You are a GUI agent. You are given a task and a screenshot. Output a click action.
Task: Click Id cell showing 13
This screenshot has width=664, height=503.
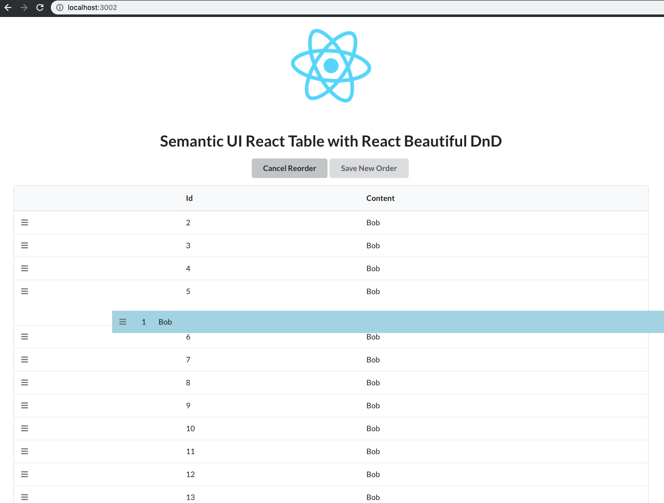[190, 497]
